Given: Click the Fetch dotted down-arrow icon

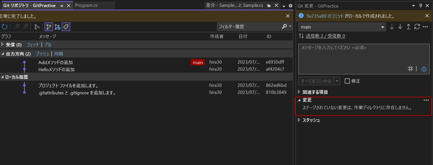Looking at the screenshot, I should point(392,27).
